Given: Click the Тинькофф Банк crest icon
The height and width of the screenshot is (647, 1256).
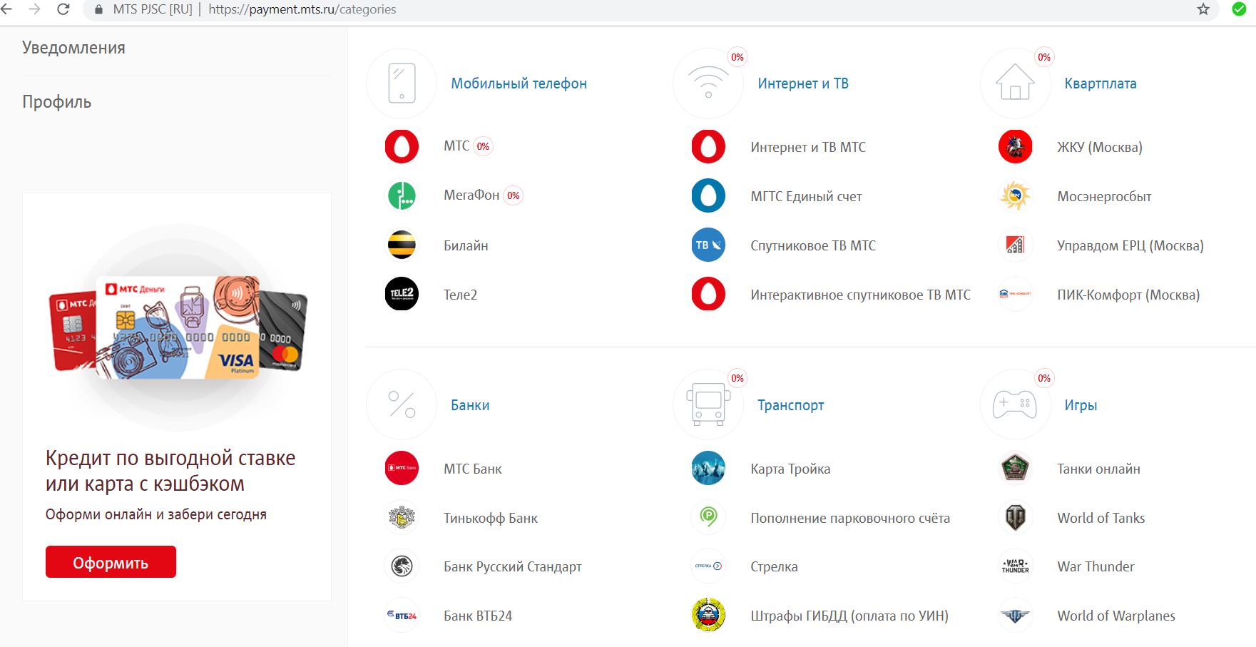Looking at the screenshot, I should pos(402,517).
